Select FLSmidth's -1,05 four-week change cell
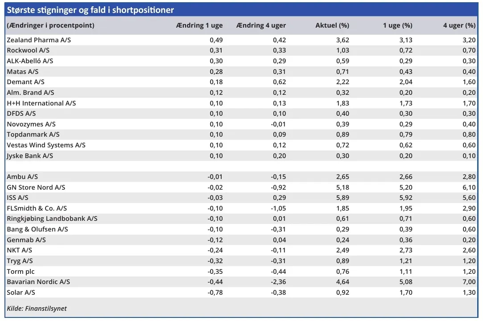Image resolution: width=483 pixels, height=321 pixels. [x=279, y=208]
